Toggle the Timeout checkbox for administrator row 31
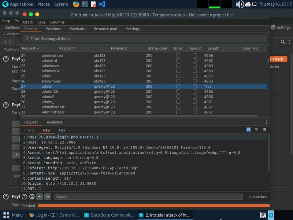Screen dimensions: 293x220 tap(195, 107)
